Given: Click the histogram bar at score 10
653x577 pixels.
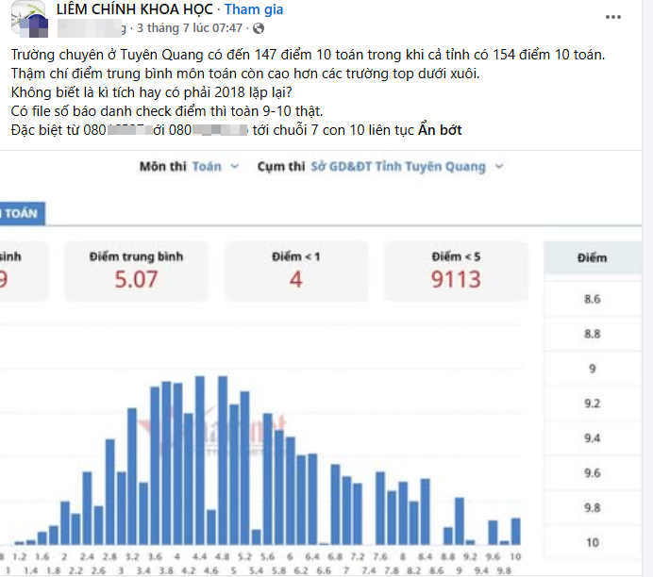Looking at the screenshot, I should pyautogui.click(x=515, y=531).
